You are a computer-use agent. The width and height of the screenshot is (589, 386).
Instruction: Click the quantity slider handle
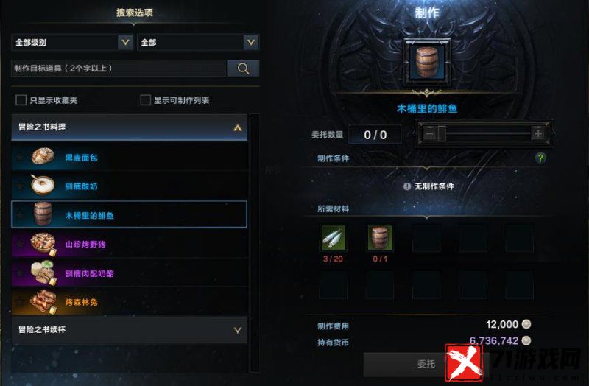point(442,133)
